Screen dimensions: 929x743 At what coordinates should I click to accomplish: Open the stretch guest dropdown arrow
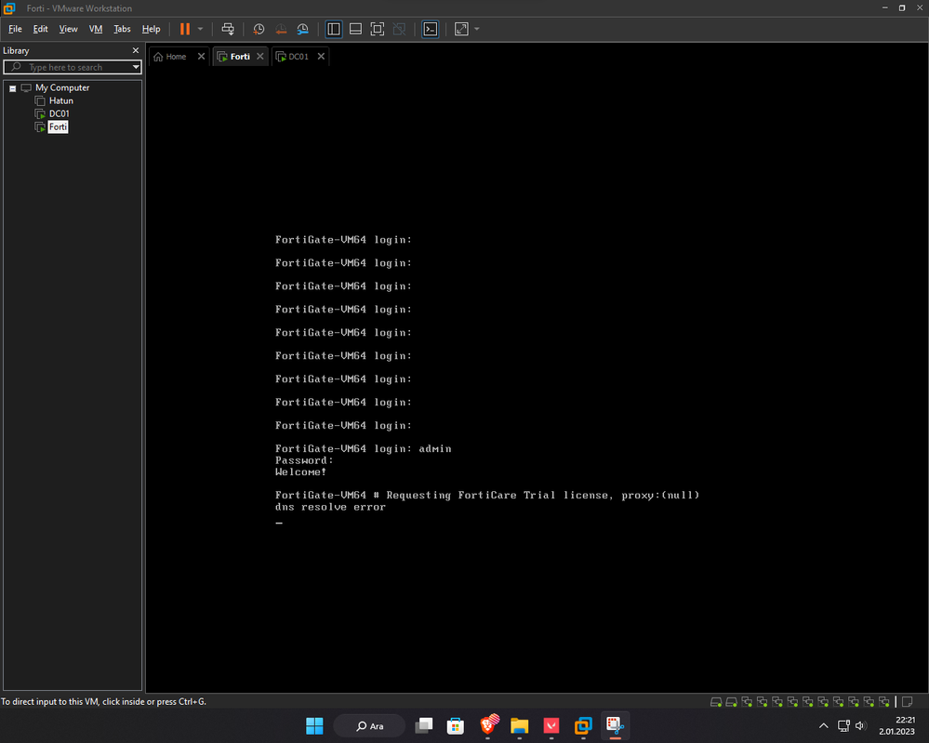click(477, 29)
